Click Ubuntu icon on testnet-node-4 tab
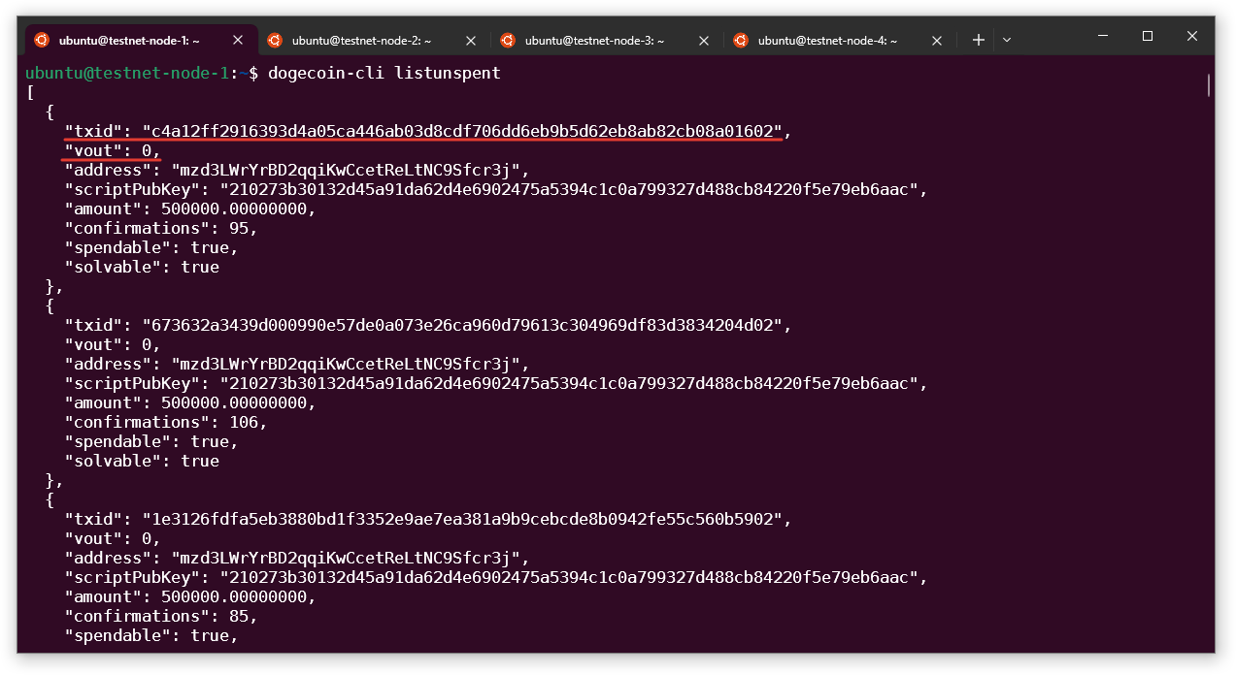The height and width of the screenshot is (675, 1236). (x=741, y=40)
